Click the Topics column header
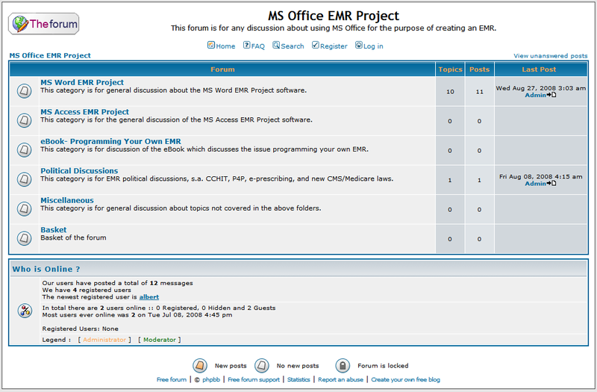 click(450, 69)
